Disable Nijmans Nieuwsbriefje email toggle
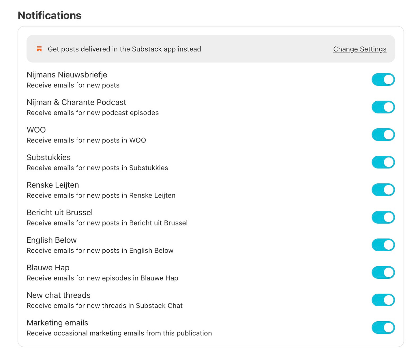The image size is (420, 353). coord(383,79)
